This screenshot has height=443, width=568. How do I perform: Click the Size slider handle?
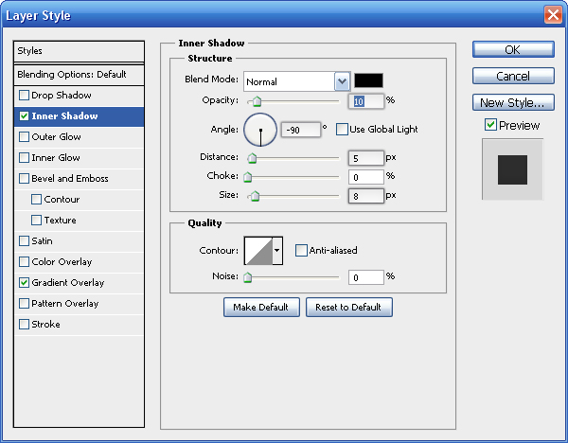[255, 196]
